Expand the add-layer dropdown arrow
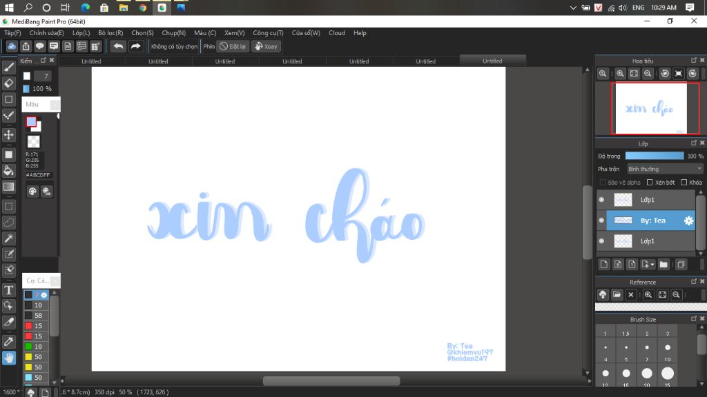The height and width of the screenshot is (397, 707). coord(652,265)
